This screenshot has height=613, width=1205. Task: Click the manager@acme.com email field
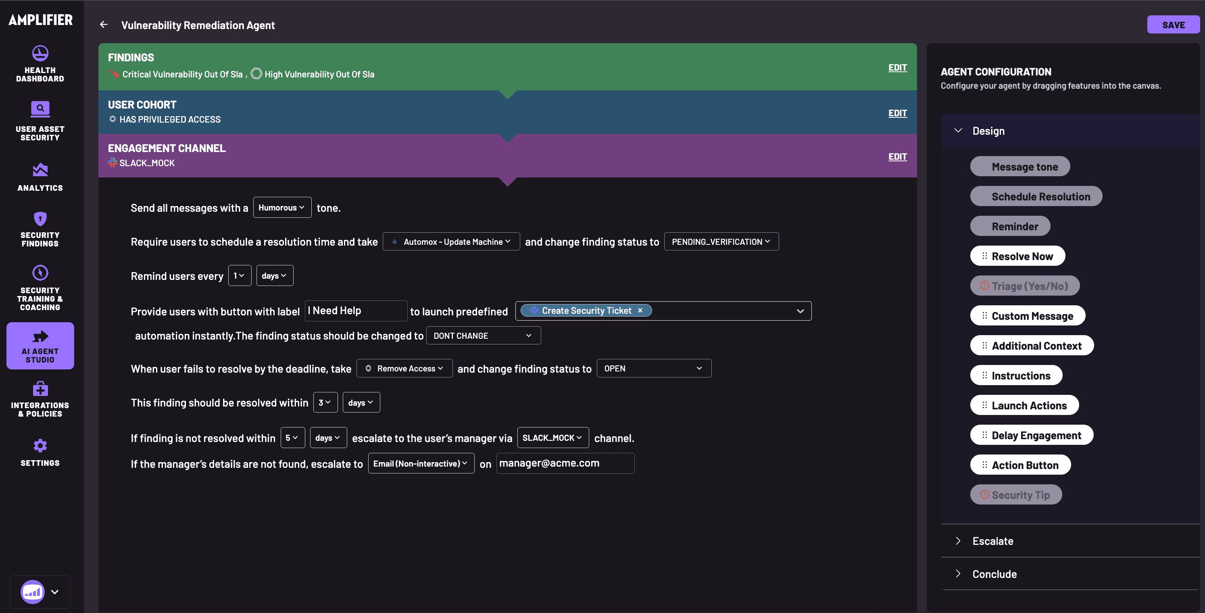tap(565, 463)
